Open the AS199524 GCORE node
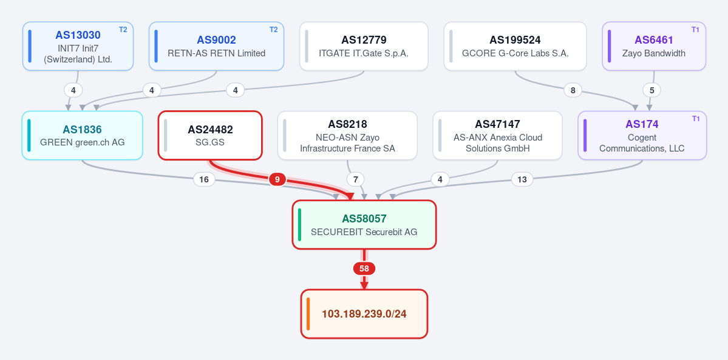 coord(515,46)
